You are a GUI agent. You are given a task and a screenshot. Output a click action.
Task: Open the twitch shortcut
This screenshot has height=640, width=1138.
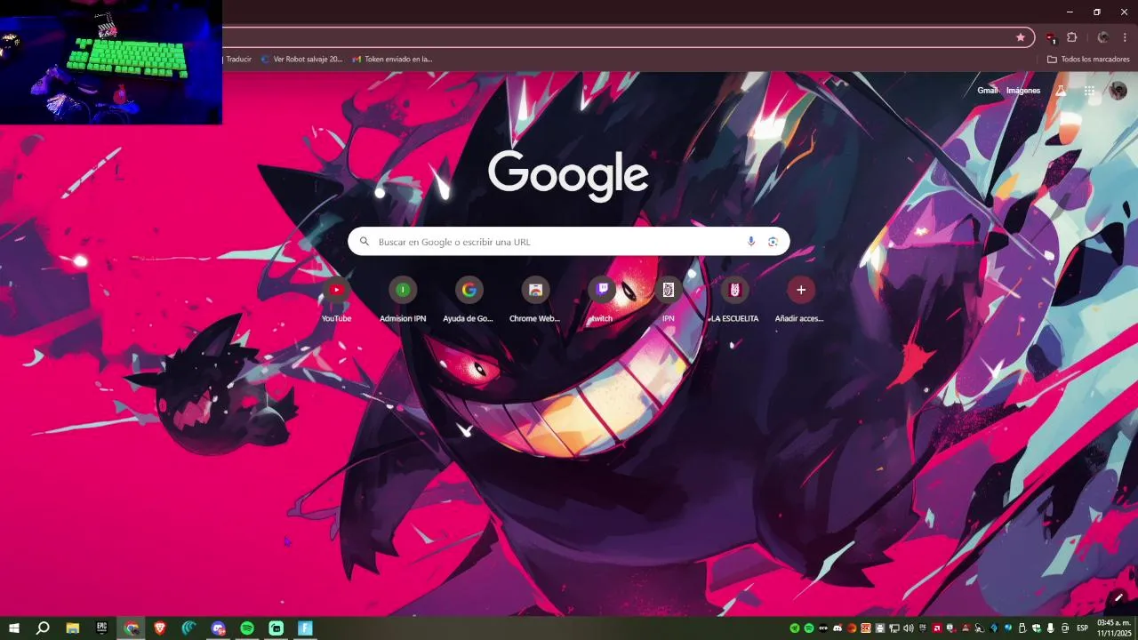click(602, 299)
